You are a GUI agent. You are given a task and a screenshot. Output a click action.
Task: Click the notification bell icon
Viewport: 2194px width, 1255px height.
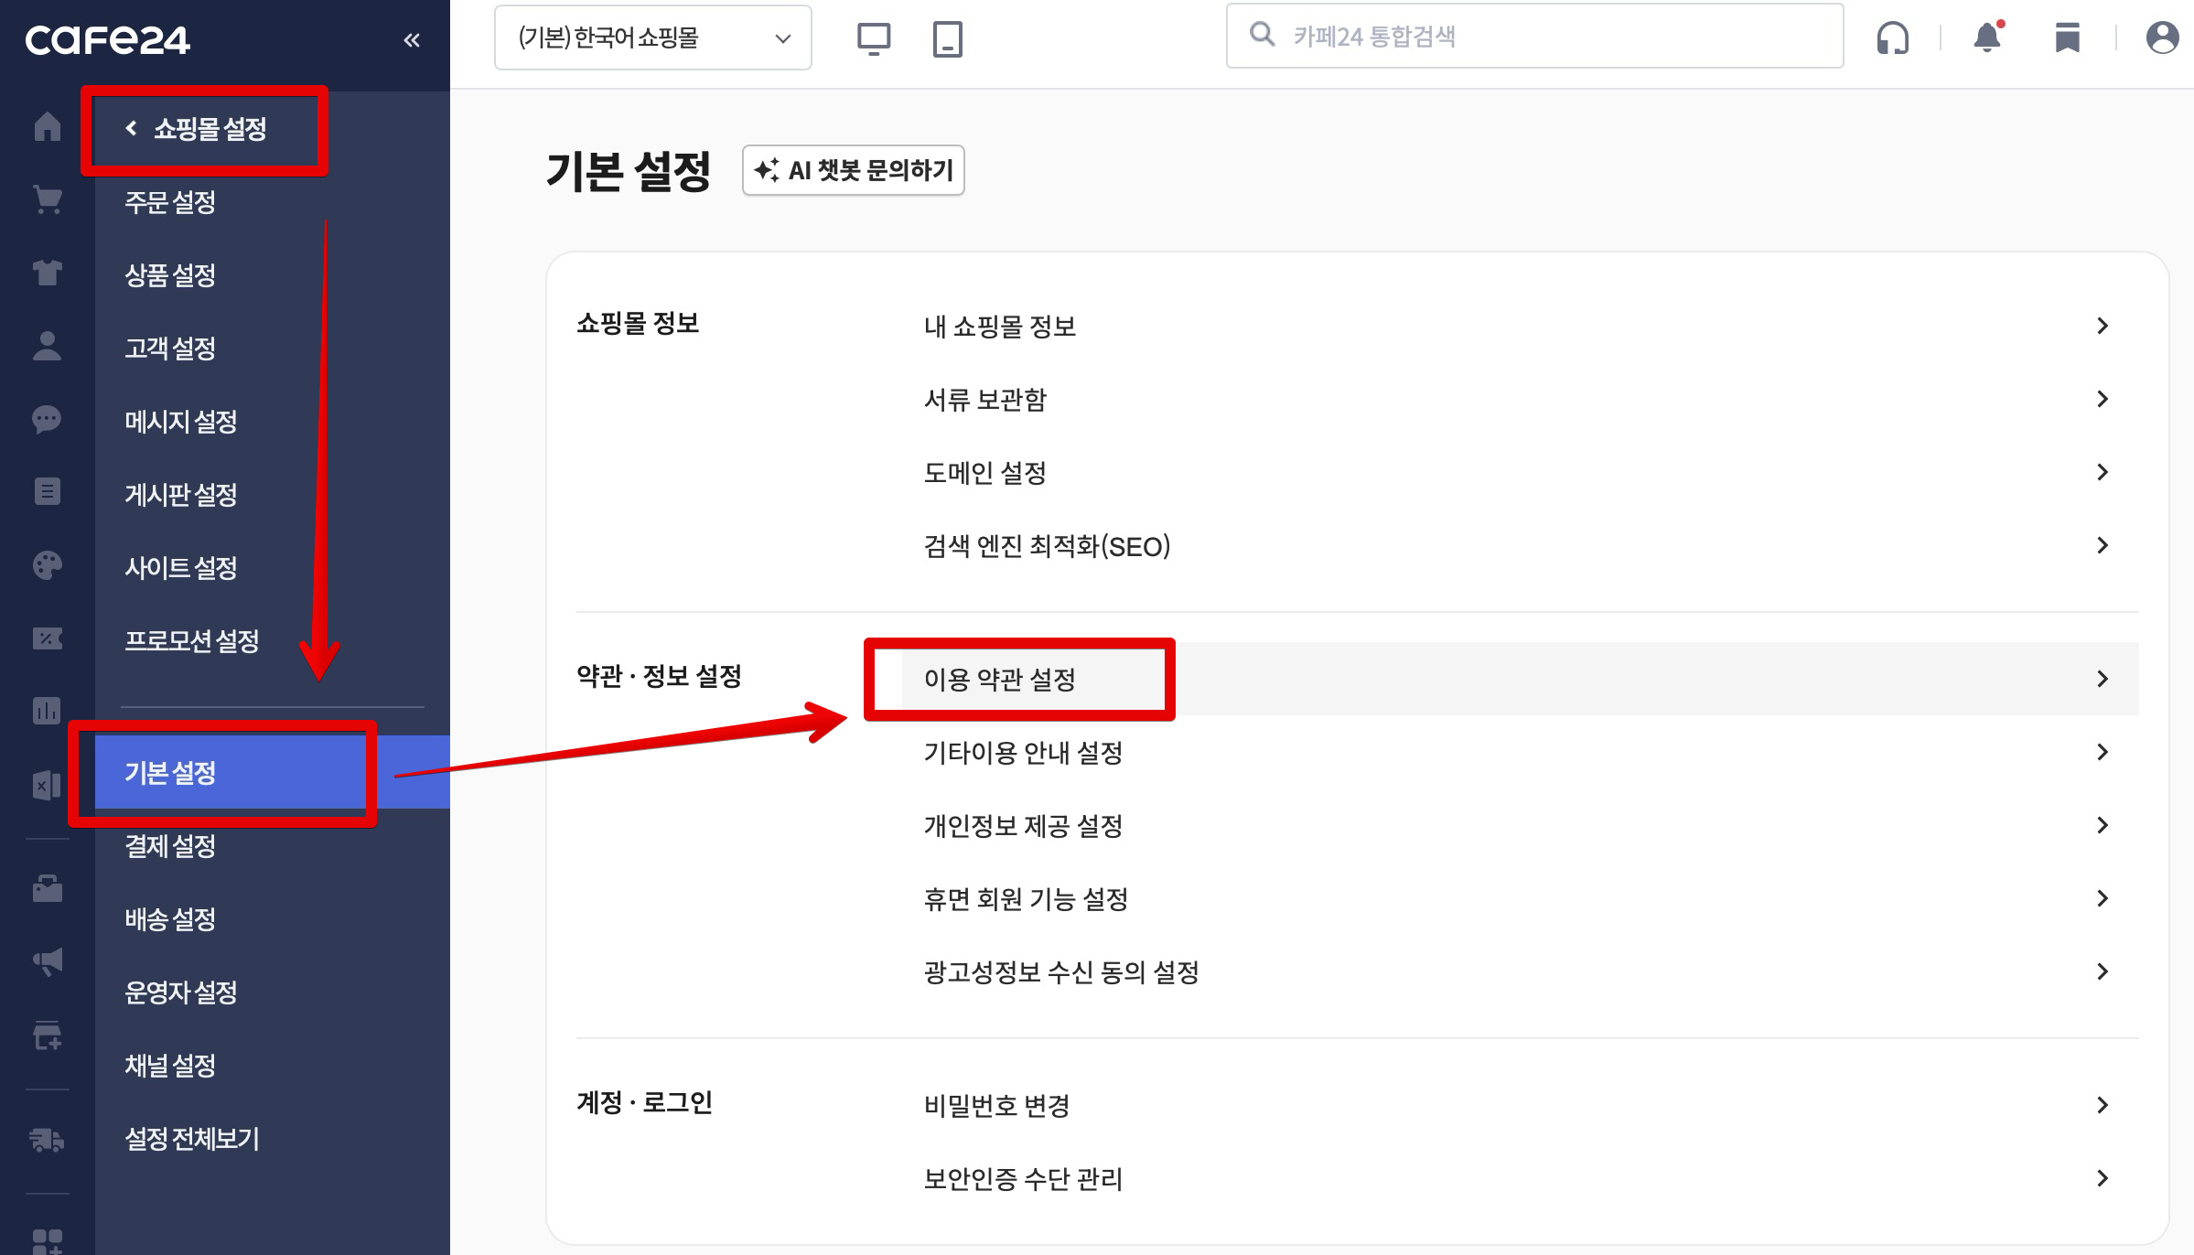(1986, 38)
